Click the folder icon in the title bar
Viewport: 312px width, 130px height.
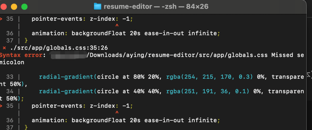(98, 6)
